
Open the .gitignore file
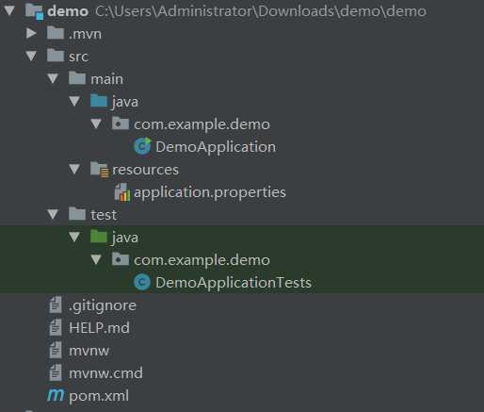[103, 305]
